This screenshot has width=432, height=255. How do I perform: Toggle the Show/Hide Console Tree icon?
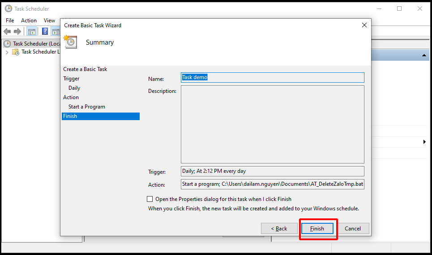(32, 31)
